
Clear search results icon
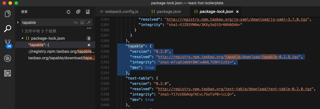[x=88, y=12]
